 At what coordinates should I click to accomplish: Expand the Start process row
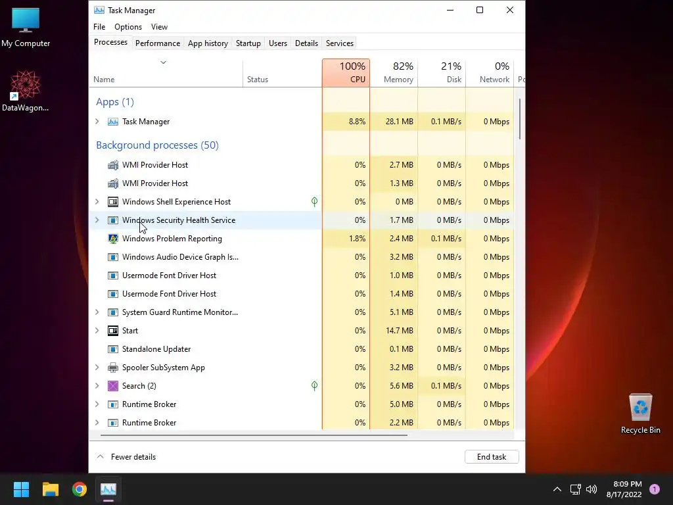[97, 331]
